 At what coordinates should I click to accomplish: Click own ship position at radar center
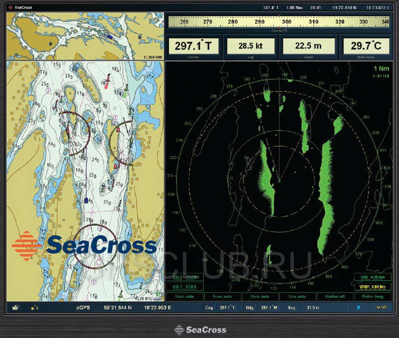click(279, 181)
